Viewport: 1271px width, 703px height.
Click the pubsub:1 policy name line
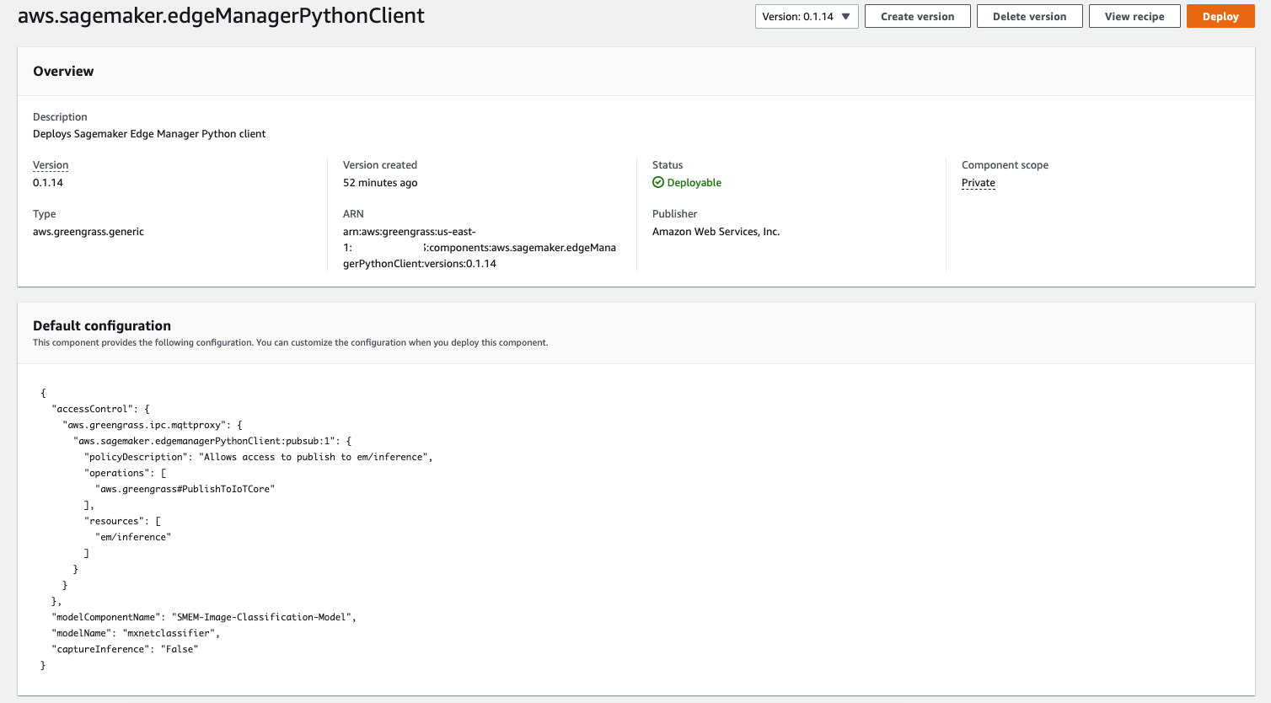pos(212,441)
